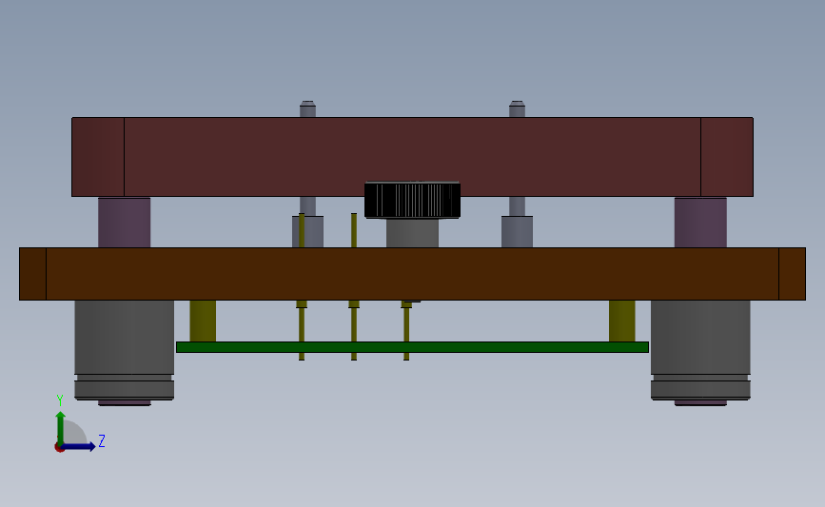825x507 pixels.
Task: Select the gray hub beneath the black knob
Action: (x=413, y=233)
